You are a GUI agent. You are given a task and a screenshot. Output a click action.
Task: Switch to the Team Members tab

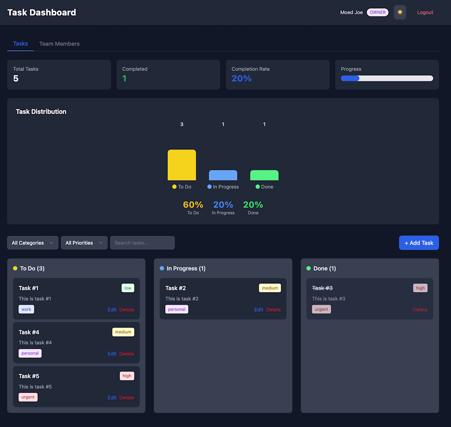[x=59, y=44]
